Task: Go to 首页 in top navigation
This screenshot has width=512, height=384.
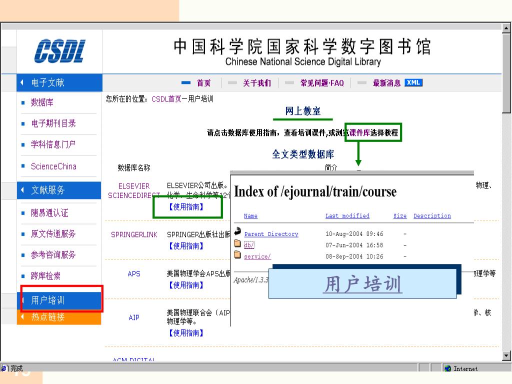Action: coord(204,83)
